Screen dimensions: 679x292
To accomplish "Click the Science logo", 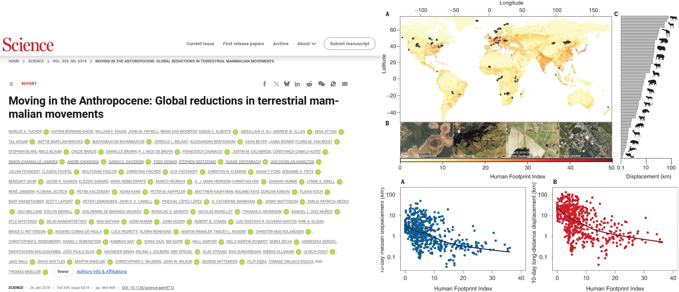I will 28,45.
